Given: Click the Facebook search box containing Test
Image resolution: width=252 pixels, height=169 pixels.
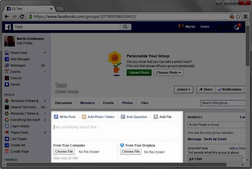Looking at the screenshot, I should coord(66,27).
